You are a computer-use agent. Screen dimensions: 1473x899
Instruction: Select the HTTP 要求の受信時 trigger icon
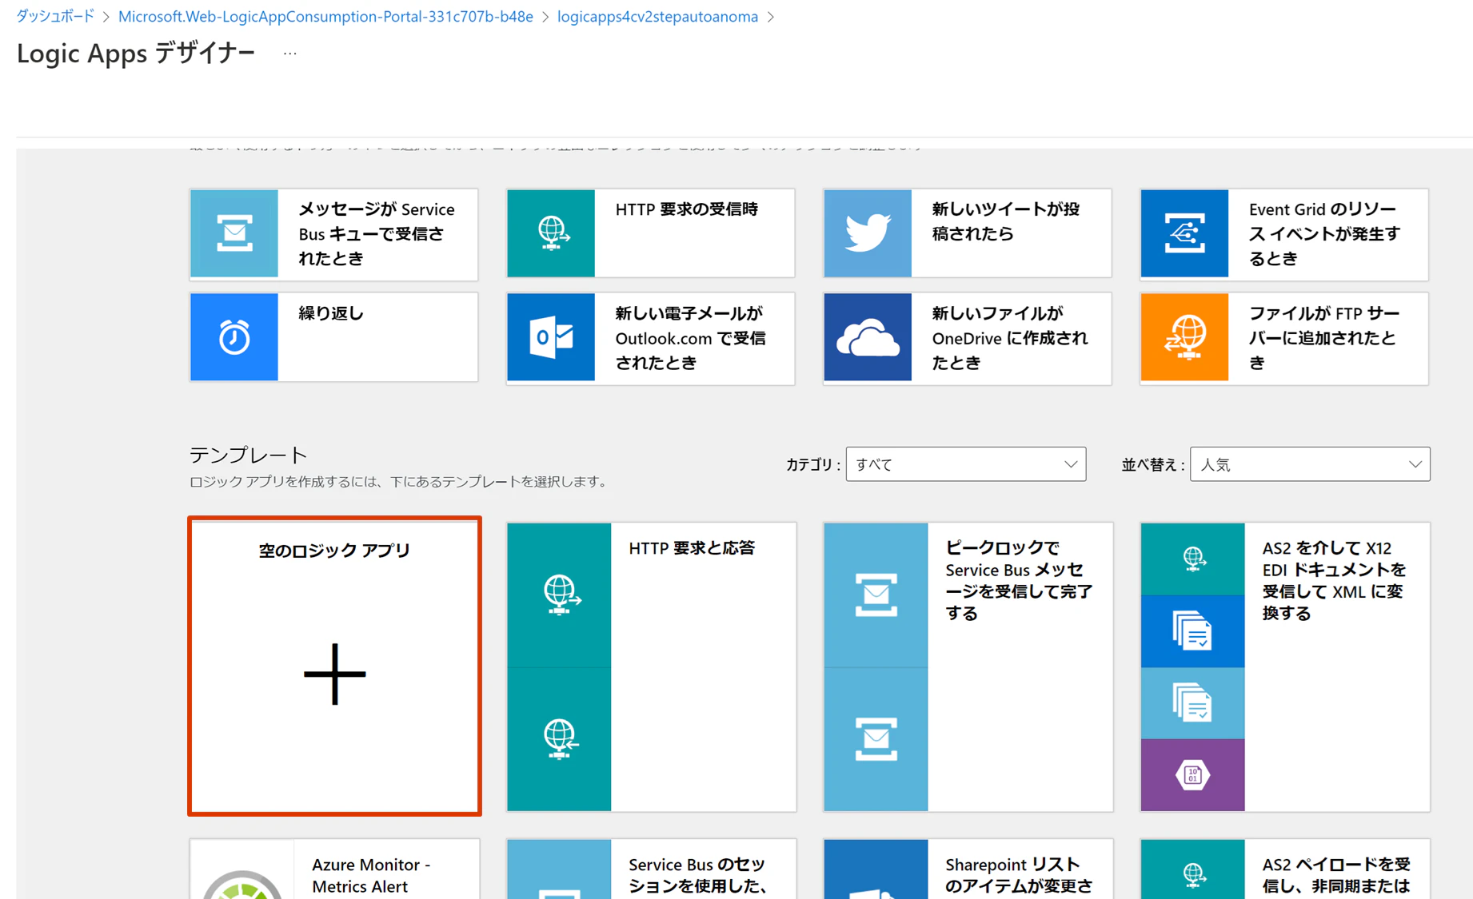(551, 233)
